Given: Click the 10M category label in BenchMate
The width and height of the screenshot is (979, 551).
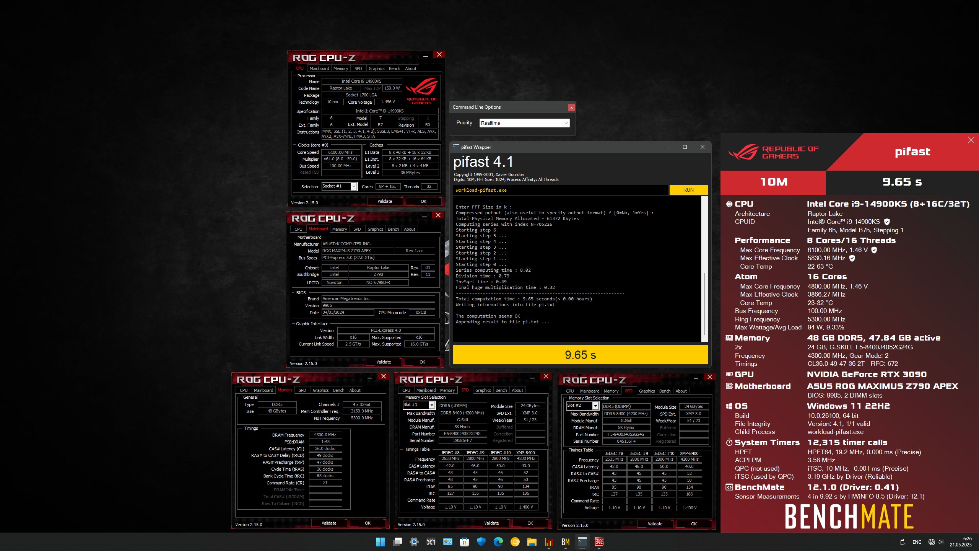Looking at the screenshot, I should (x=773, y=182).
